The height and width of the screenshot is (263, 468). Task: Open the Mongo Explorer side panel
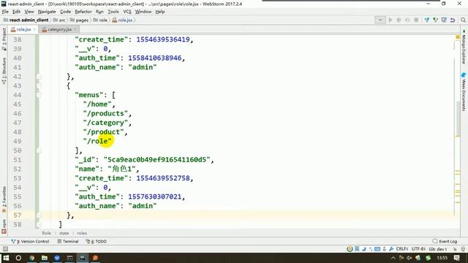(464, 47)
